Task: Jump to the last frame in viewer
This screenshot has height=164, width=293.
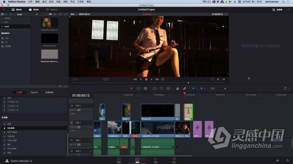Action: click(157, 79)
